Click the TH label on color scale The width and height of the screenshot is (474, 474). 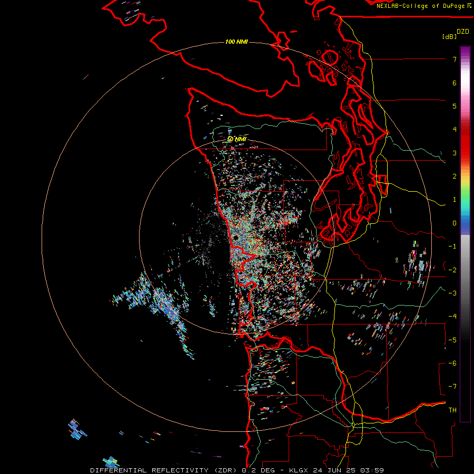click(x=452, y=410)
